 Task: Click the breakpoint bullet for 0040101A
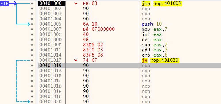click(x=32, y=70)
